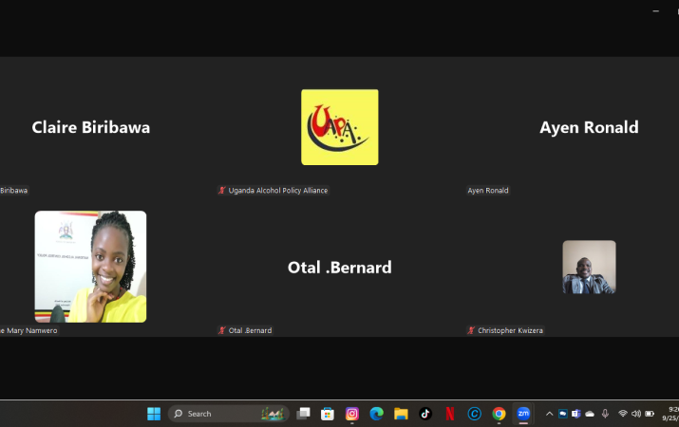Select Christopher Kwizera's profile picture

[589, 267]
